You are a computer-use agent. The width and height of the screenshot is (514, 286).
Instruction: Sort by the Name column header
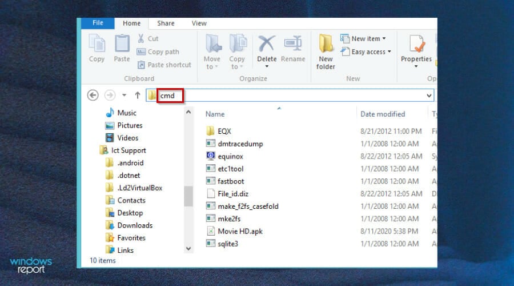click(215, 114)
